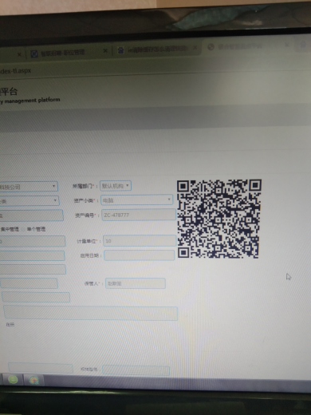
Task: Click the 资产编号 field showing ZC-478777
Action: pos(139,215)
